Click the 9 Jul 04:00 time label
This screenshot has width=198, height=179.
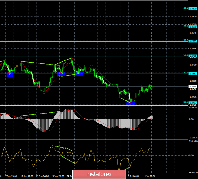click(133, 176)
